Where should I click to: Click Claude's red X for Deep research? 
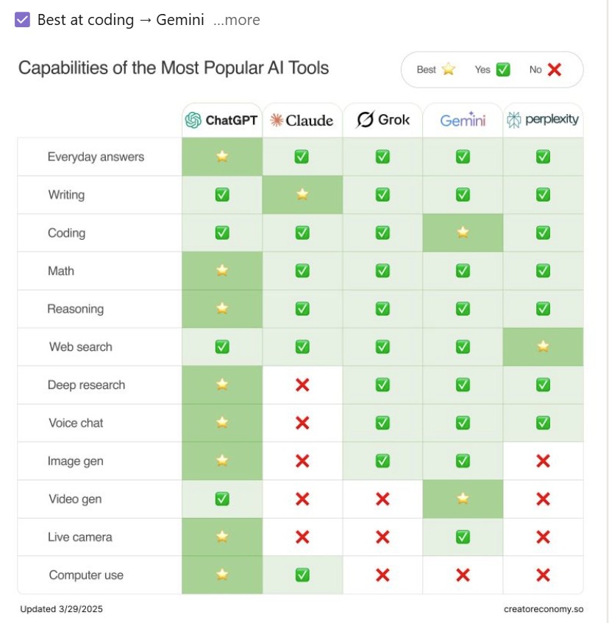[x=302, y=385]
